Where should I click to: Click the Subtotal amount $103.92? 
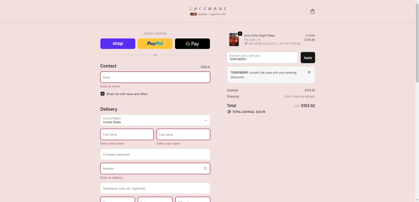[310, 90]
